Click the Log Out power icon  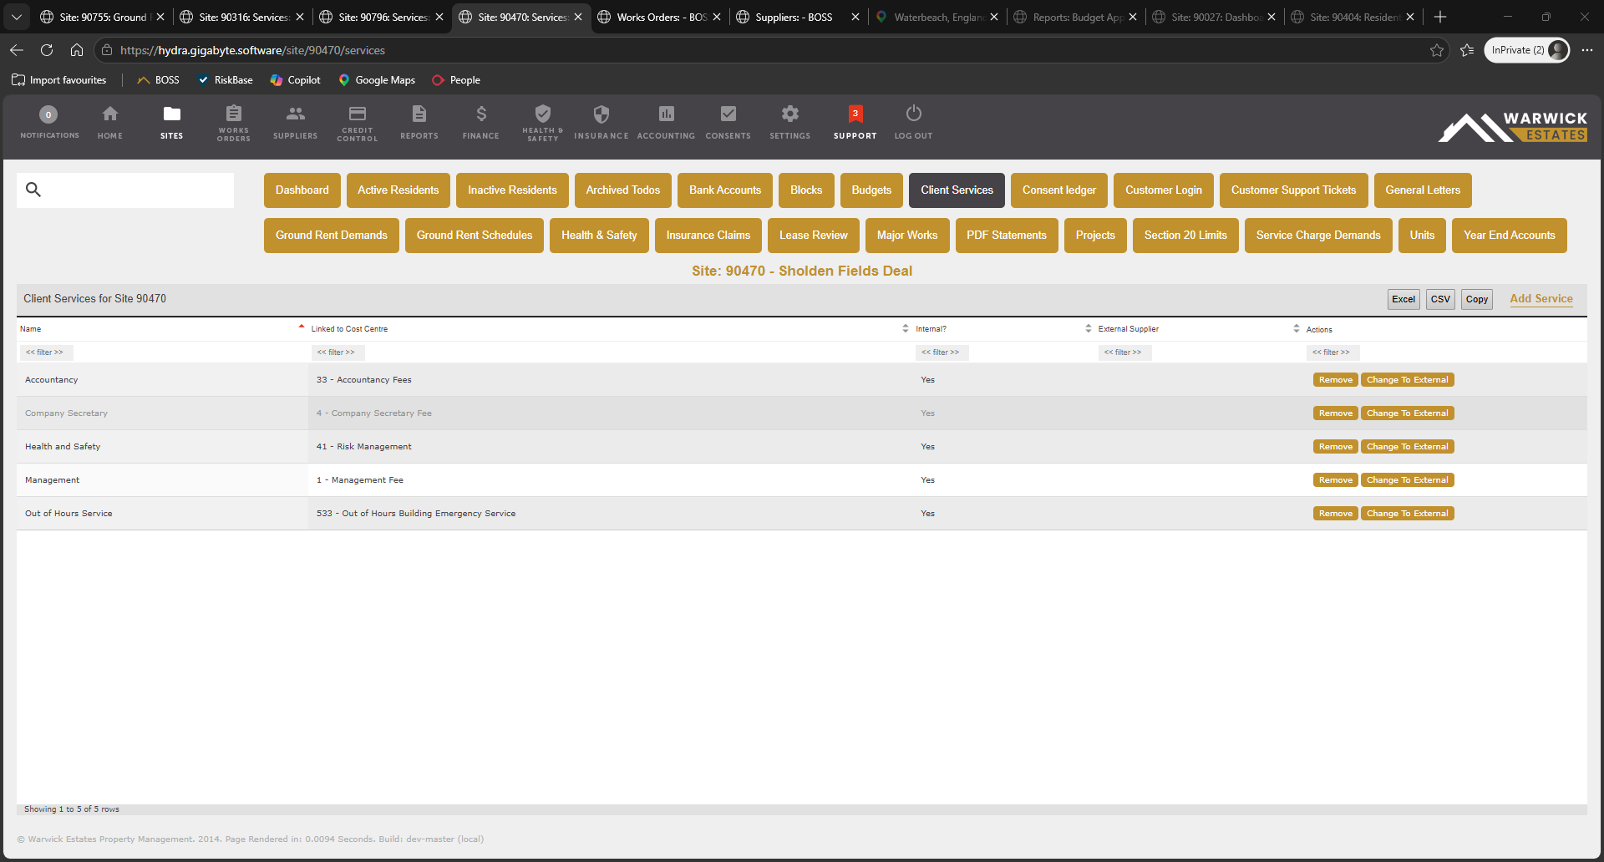pos(914,113)
